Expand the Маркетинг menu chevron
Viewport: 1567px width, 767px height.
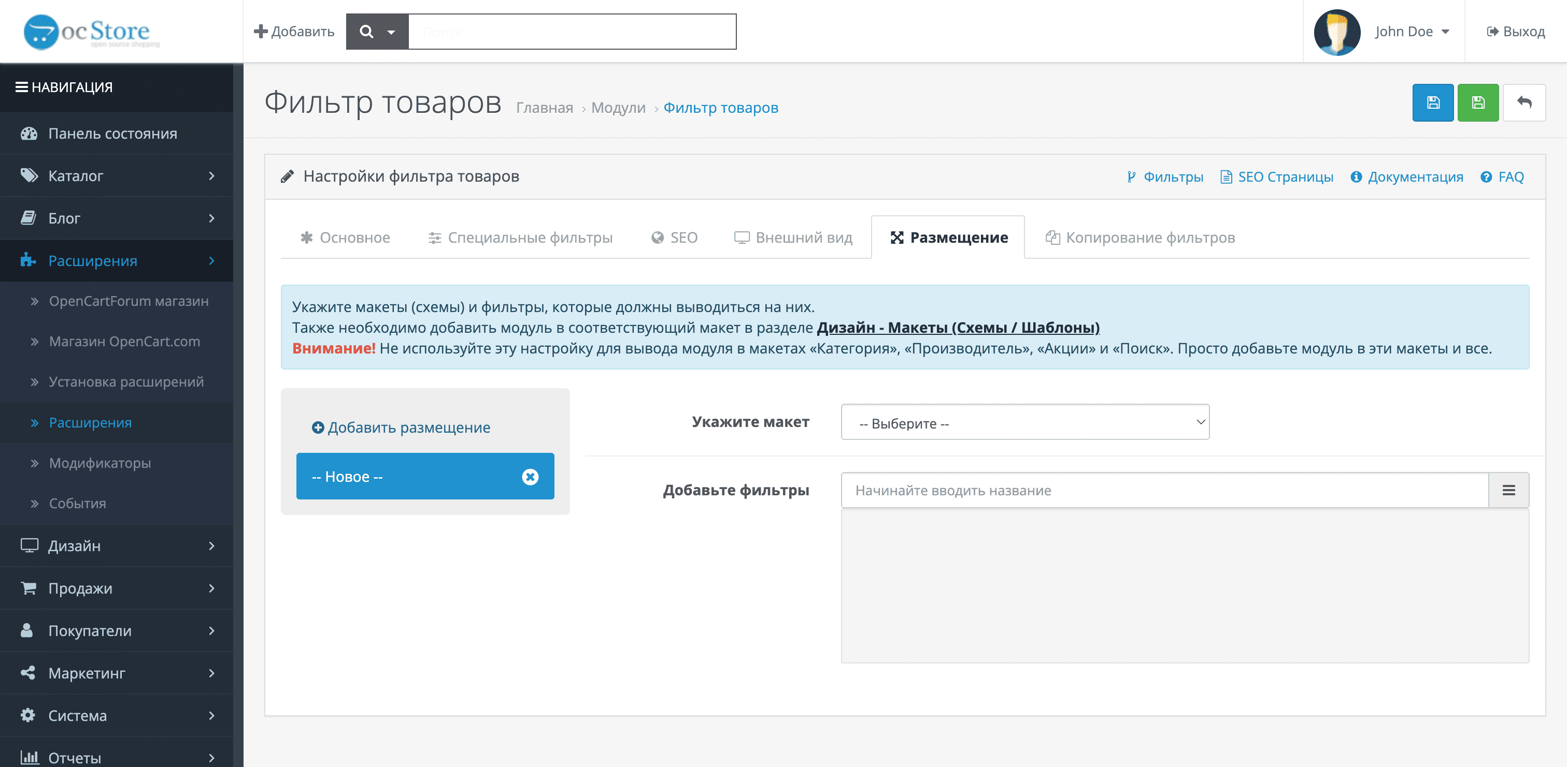point(212,673)
